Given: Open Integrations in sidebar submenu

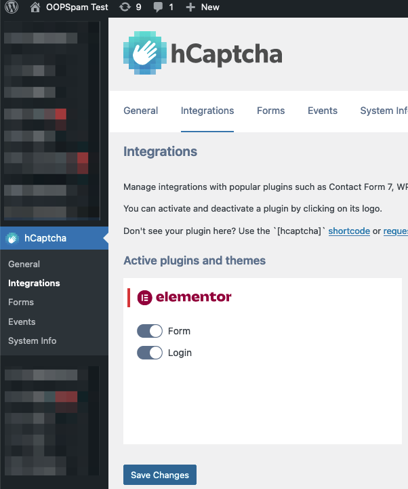Looking at the screenshot, I should coord(34,283).
